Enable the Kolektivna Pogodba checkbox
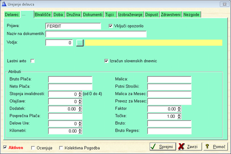 pos(61,148)
